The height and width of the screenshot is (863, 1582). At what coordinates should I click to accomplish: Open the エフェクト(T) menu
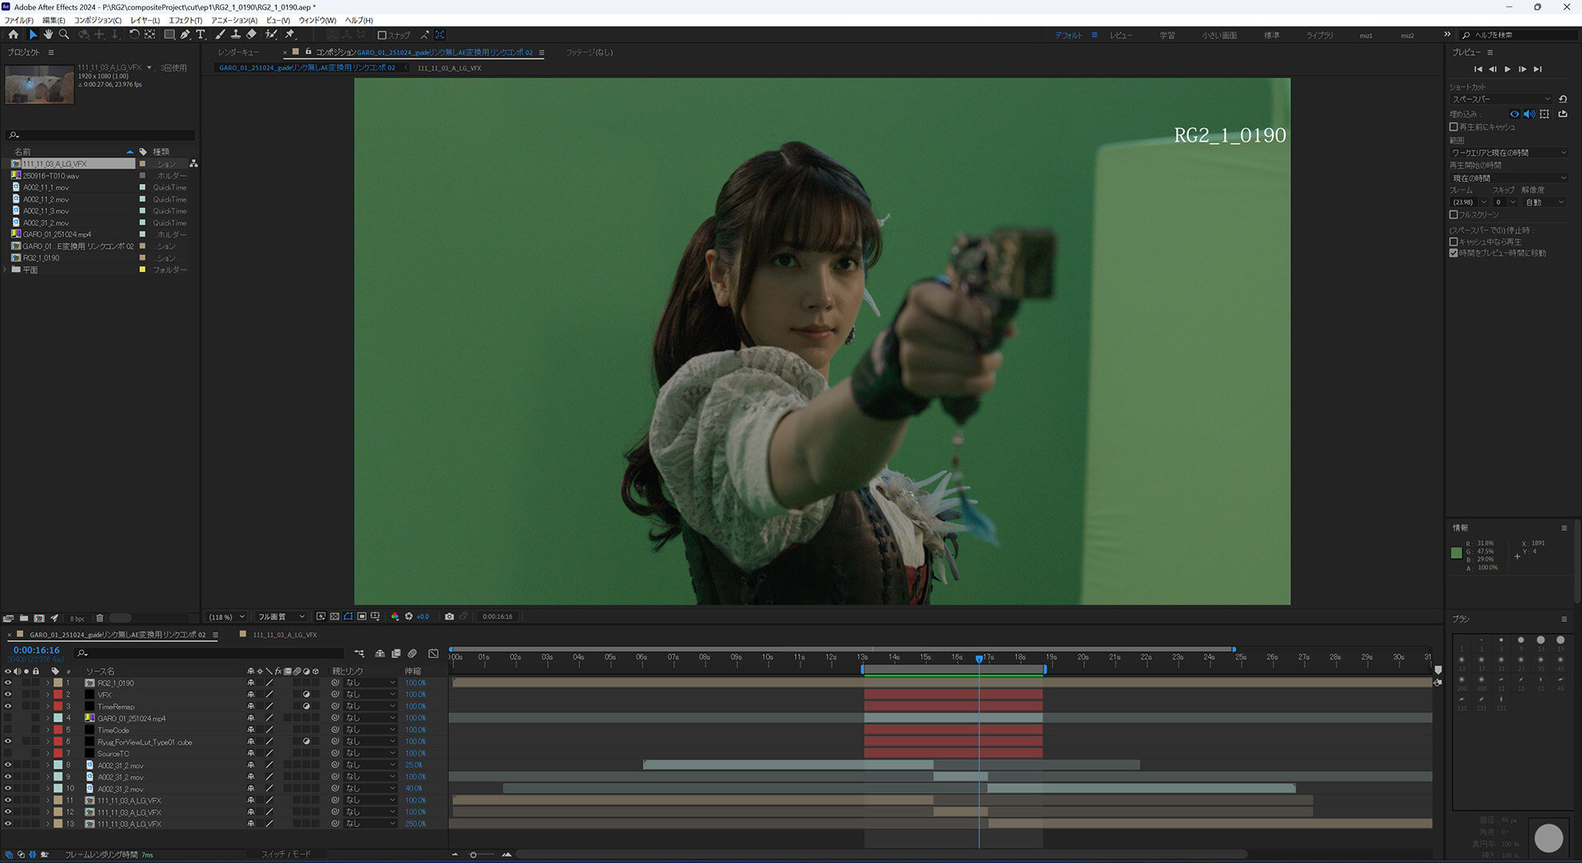[185, 20]
